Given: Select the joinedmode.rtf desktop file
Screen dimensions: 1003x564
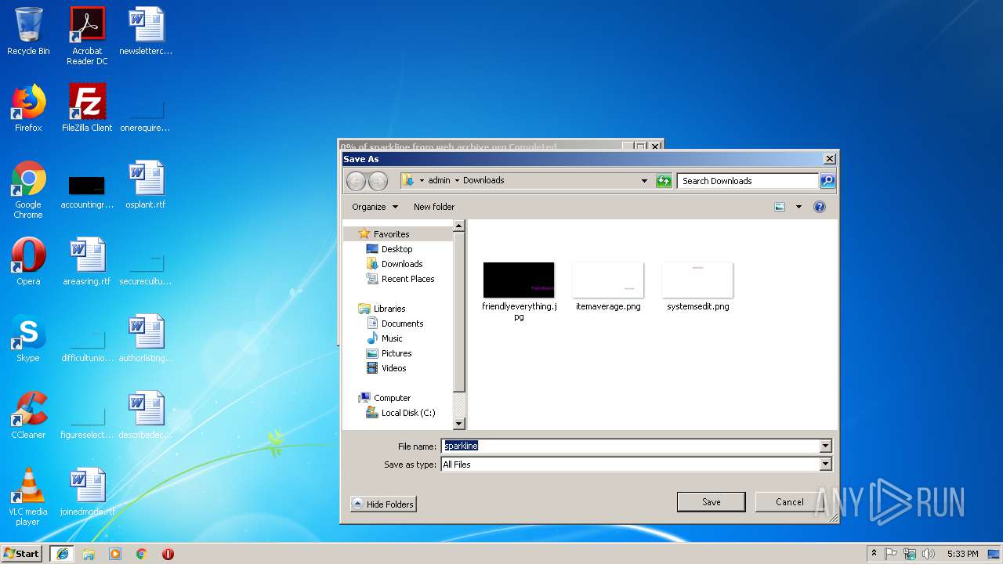Looking at the screenshot, I should pos(87,492).
